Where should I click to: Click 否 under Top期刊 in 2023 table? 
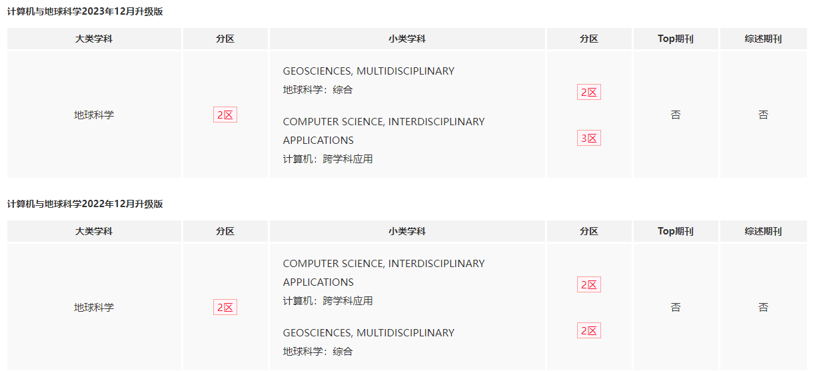[x=676, y=115]
